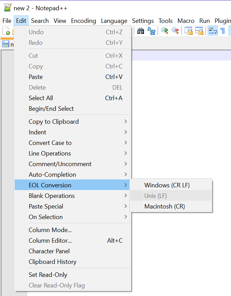This screenshot has width=231, height=296.
Task: Enable Set Read-Only for the file
Action: click(x=48, y=275)
